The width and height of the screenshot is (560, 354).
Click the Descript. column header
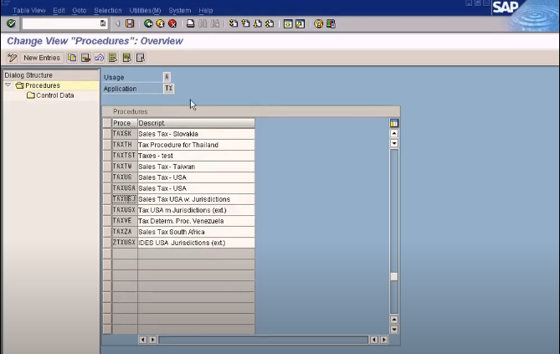[196, 123]
